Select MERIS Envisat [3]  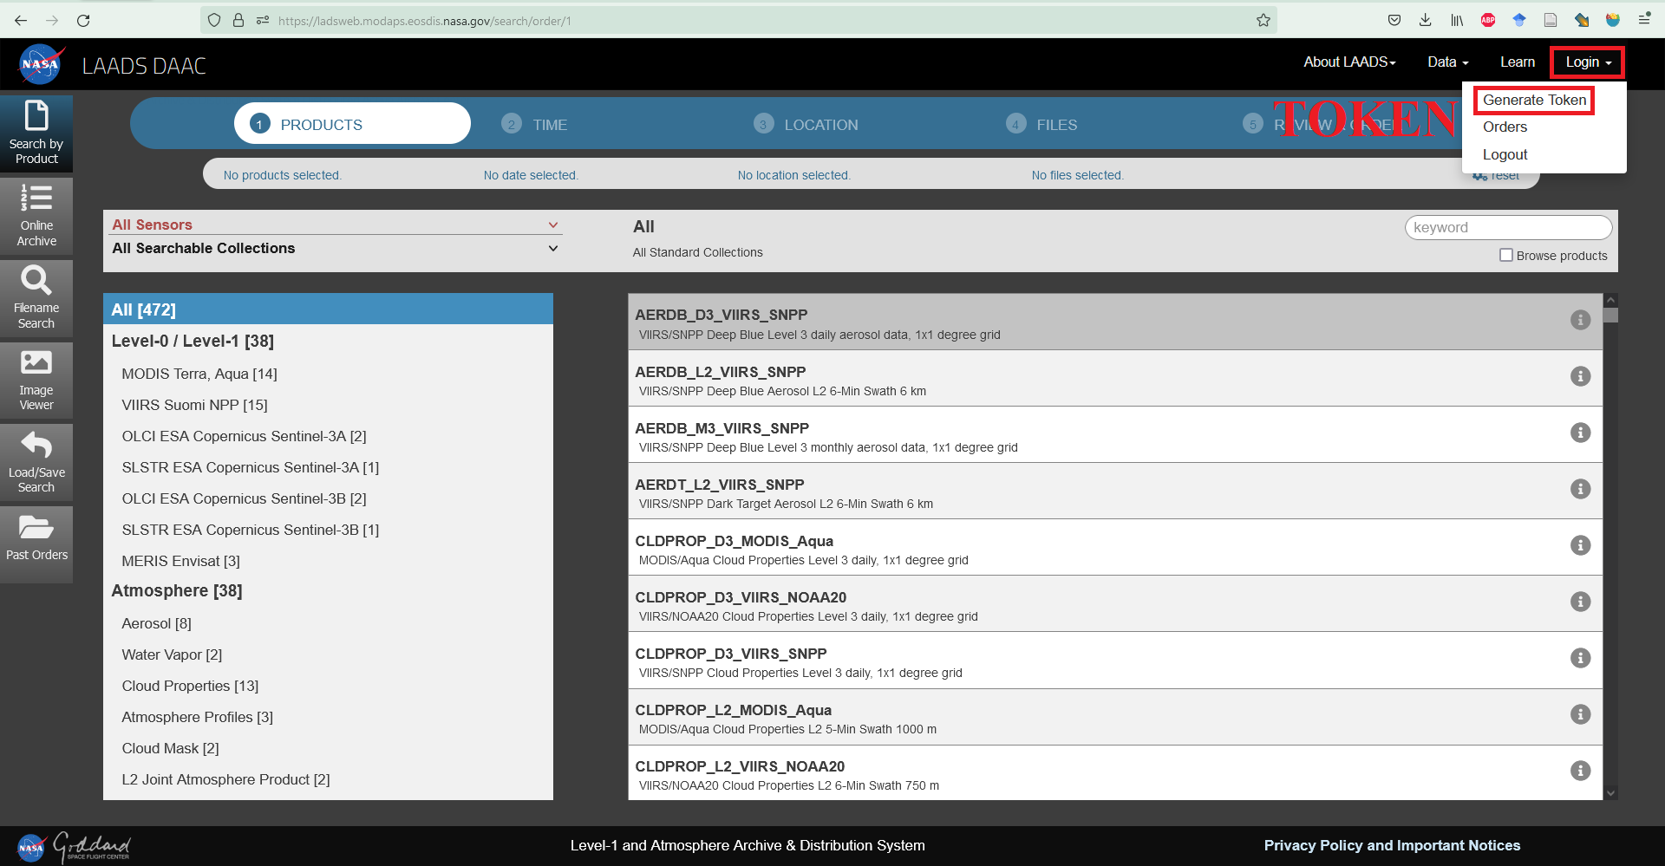click(180, 561)
